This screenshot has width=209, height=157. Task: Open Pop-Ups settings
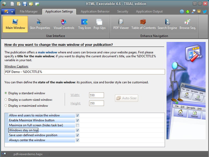[x=100, y=24]
